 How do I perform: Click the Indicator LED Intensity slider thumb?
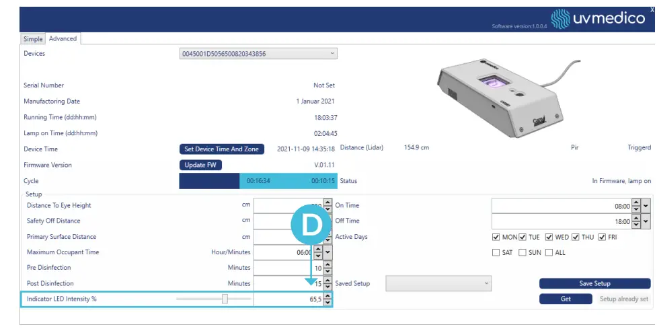tap(225, 299)
